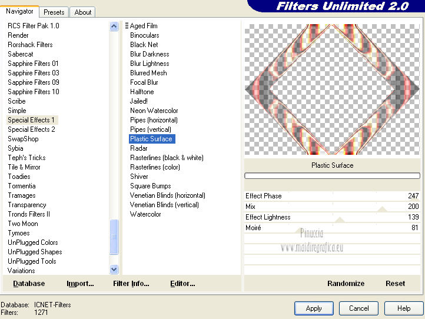
Task: Select Special Effects 1 category
Action: point(31,120)
